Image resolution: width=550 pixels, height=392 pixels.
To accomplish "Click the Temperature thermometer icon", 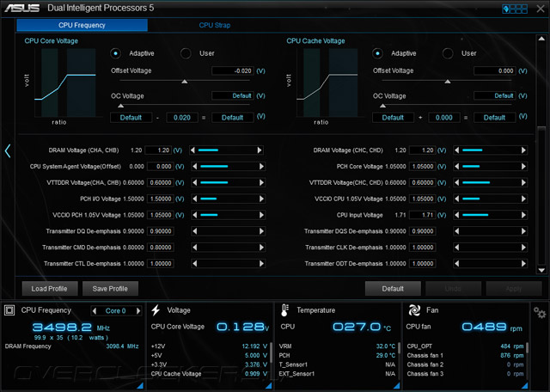I will (x=284, y=310).
